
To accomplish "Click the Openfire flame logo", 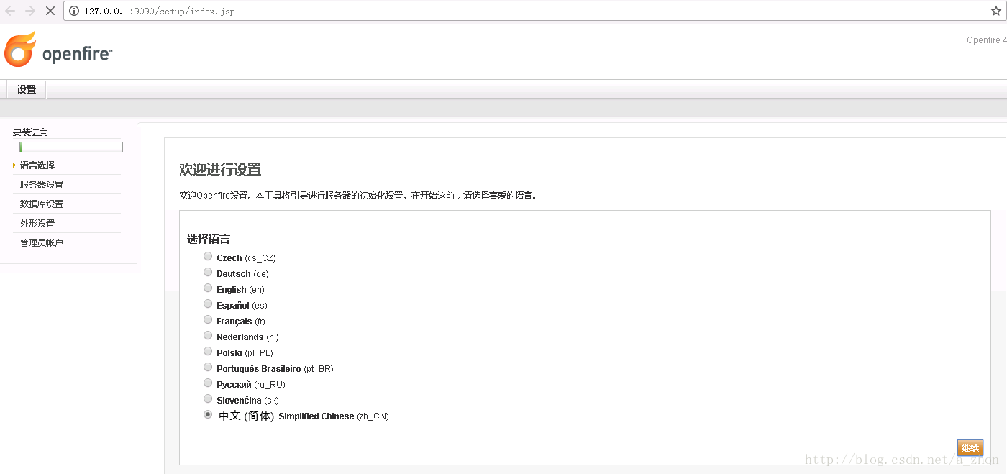I will coord(20,50).
